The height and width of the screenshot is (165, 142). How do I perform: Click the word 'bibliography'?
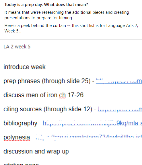[20, 123]
